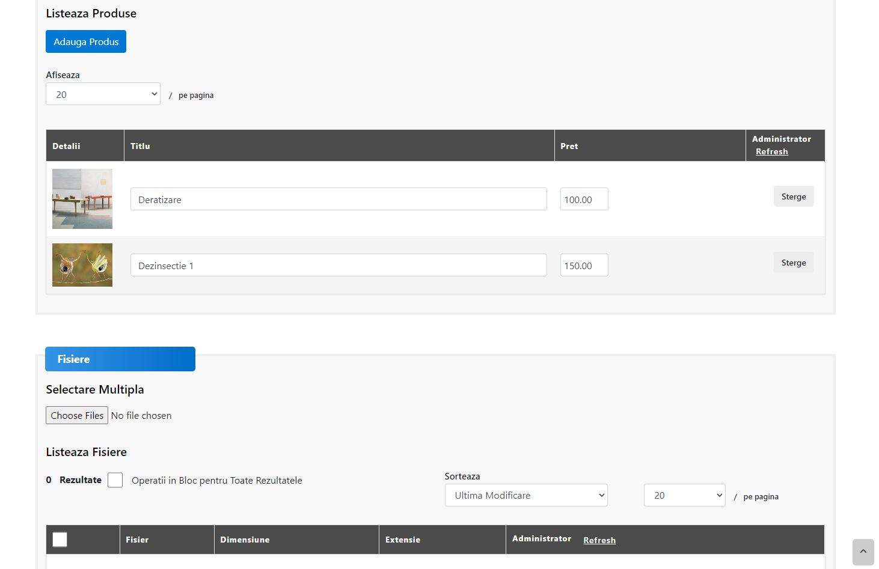Click the scroll-to-top arrow button
Screen dimensions: 879x569
pyautogui.click(x=863, y=552)
